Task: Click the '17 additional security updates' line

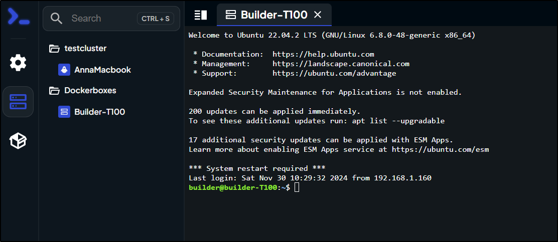Action: pos(321,140)
